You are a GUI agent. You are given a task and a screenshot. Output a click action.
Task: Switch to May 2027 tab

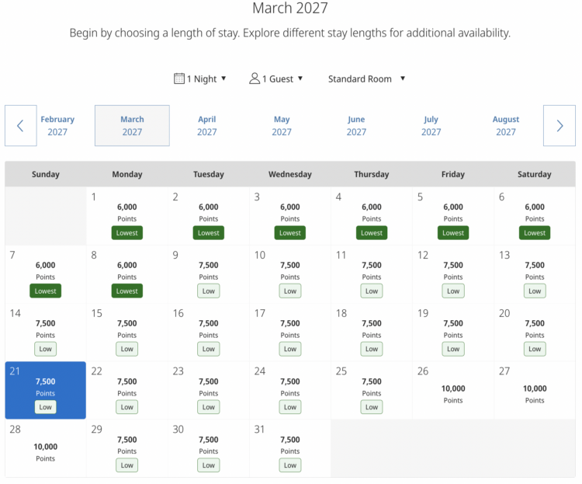pos(282,126)
